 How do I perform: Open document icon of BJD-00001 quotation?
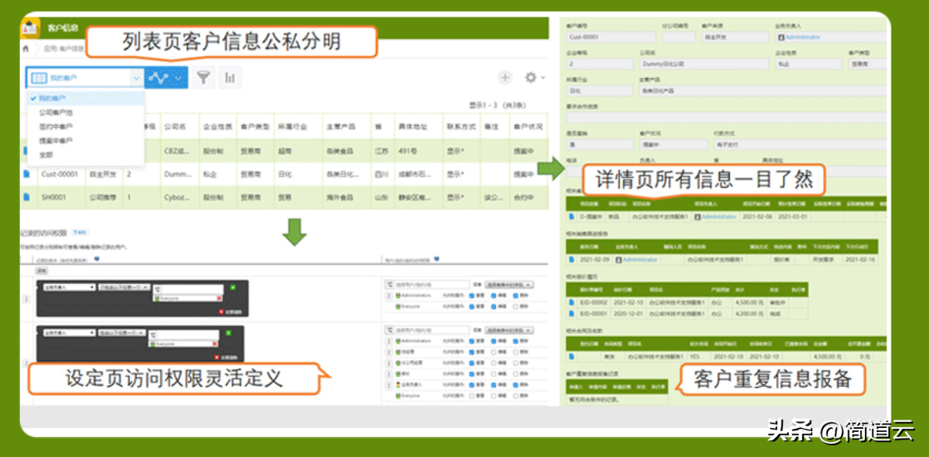coord(571,313)
